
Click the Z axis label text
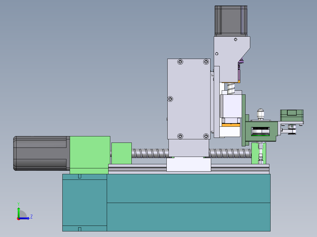coord(31,216)
